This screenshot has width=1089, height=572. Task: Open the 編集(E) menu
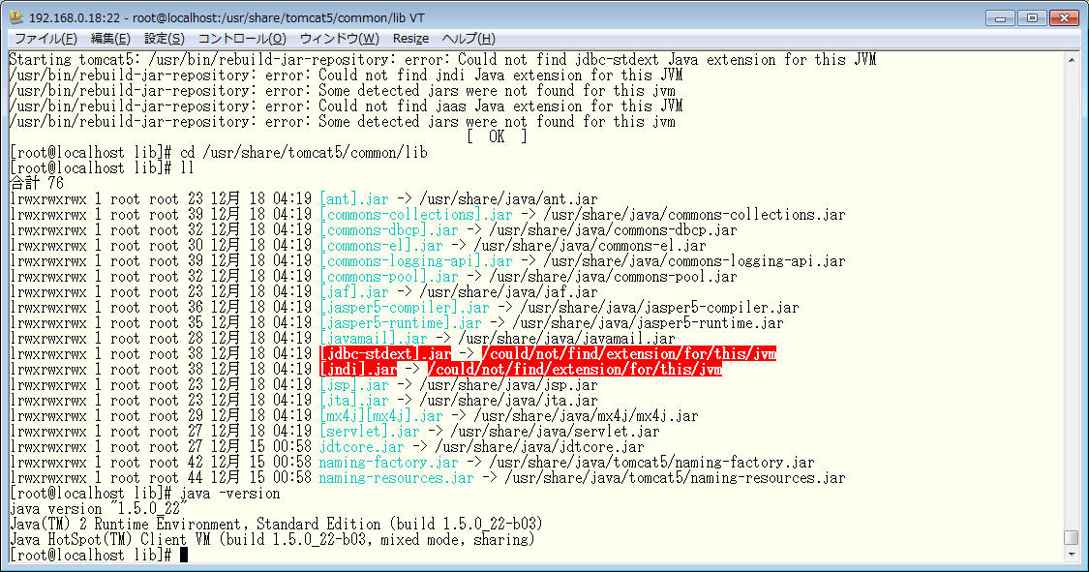coord(110,39)
